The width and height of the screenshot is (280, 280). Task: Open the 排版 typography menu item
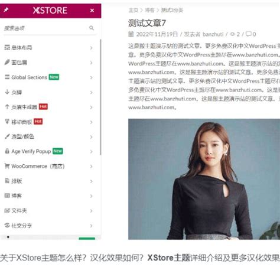tap(49, 181)
